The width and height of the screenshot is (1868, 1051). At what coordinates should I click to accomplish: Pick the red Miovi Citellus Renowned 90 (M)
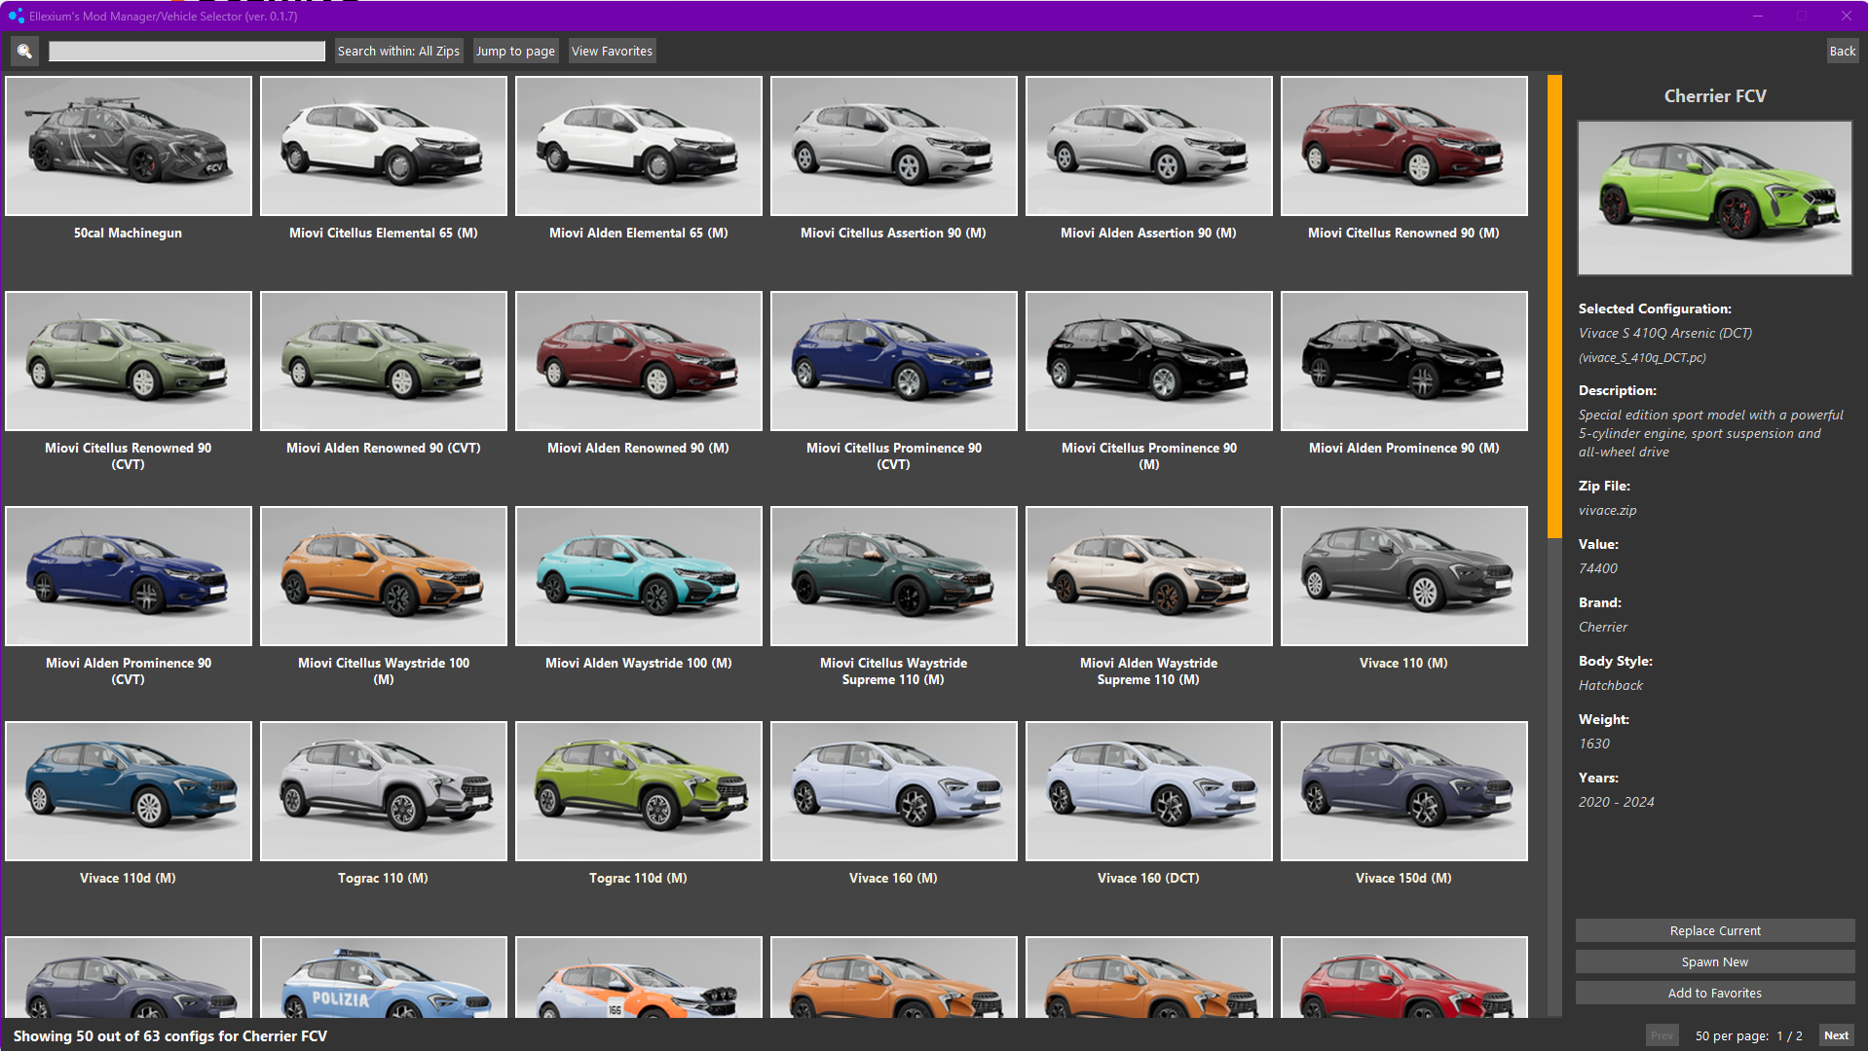pos(1404,146)
